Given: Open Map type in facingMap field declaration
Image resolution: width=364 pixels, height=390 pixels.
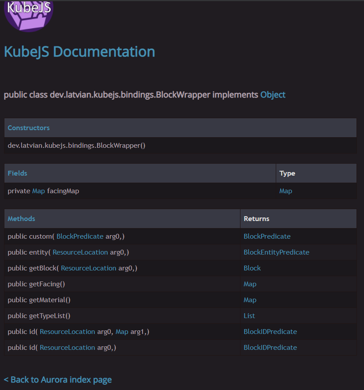Looking at the screenshot, I should tap(38, 191).
